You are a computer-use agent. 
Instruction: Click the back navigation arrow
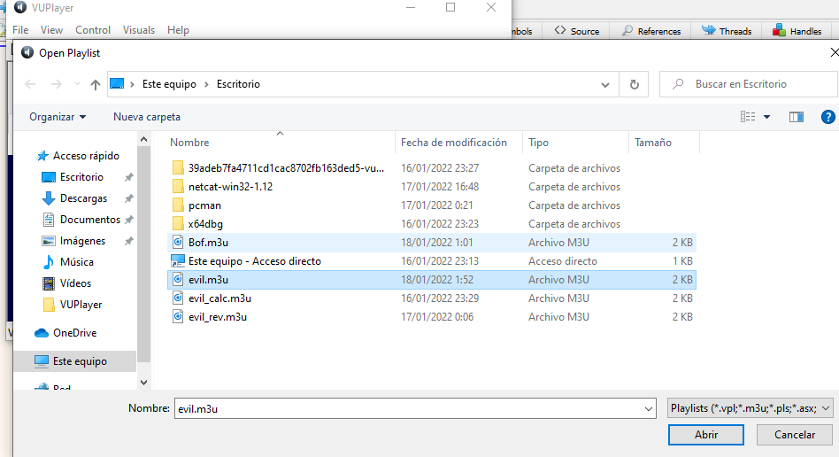[x=30, y=84]
